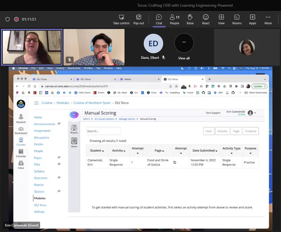Click View all participants
Viewport: 281px width, 232px height.
pyautogui.click(x=184, y=47)
